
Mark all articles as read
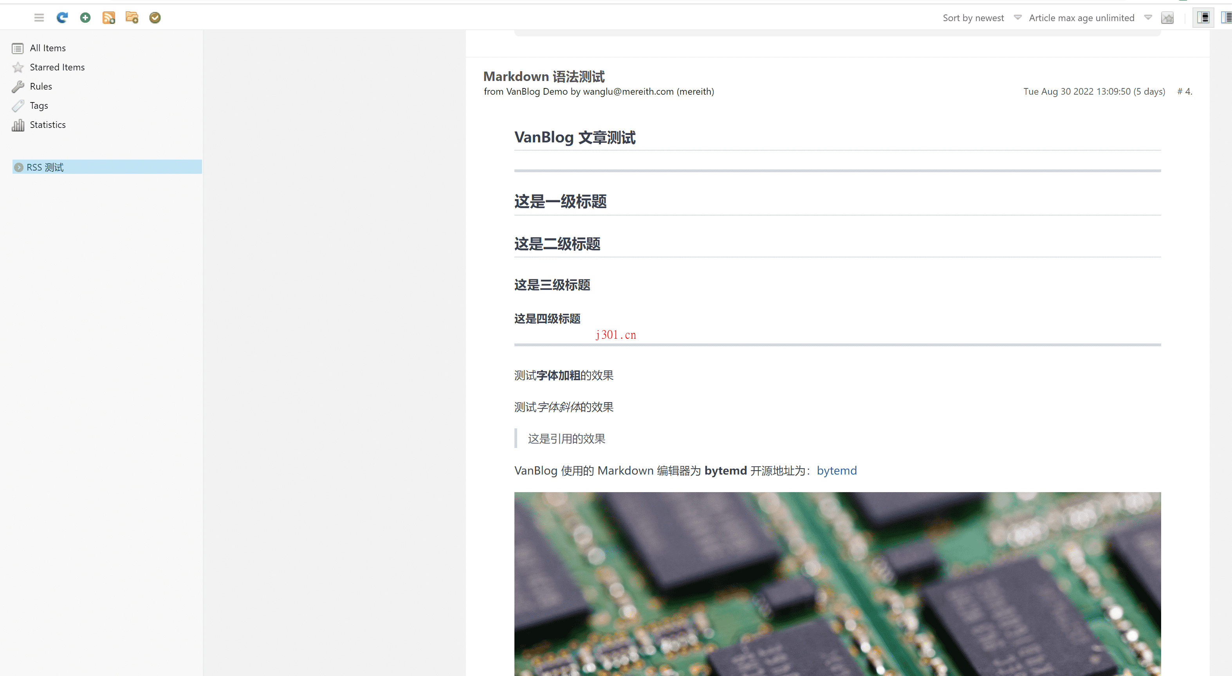155,18
